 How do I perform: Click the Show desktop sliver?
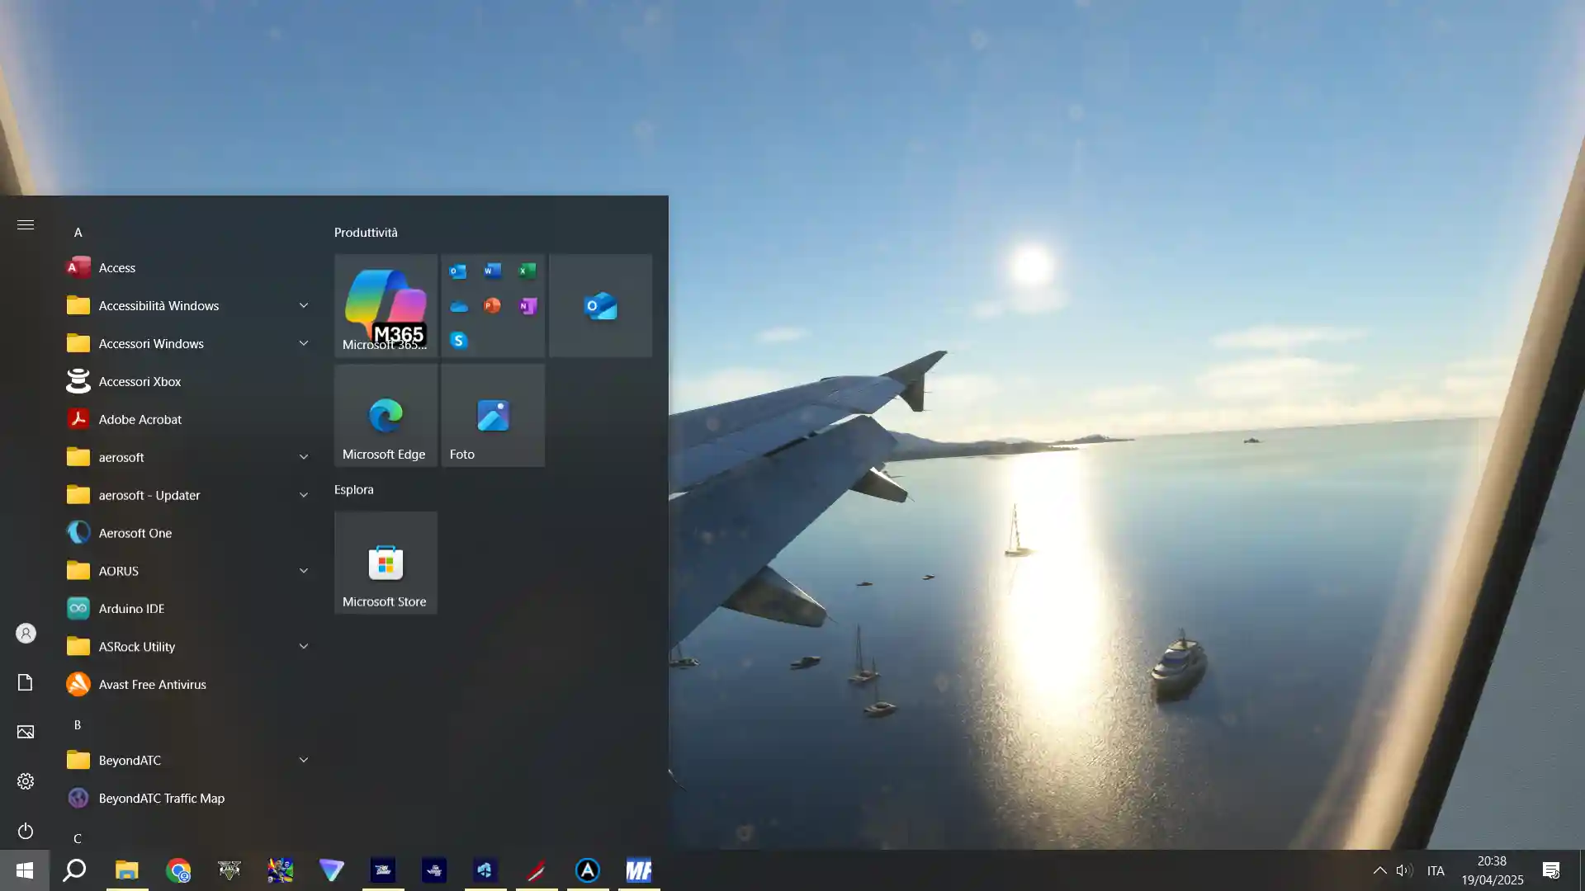[1582, 870]
